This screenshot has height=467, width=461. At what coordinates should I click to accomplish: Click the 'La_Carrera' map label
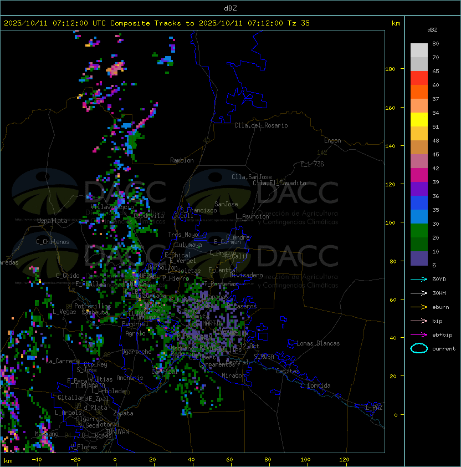point(63,361)
